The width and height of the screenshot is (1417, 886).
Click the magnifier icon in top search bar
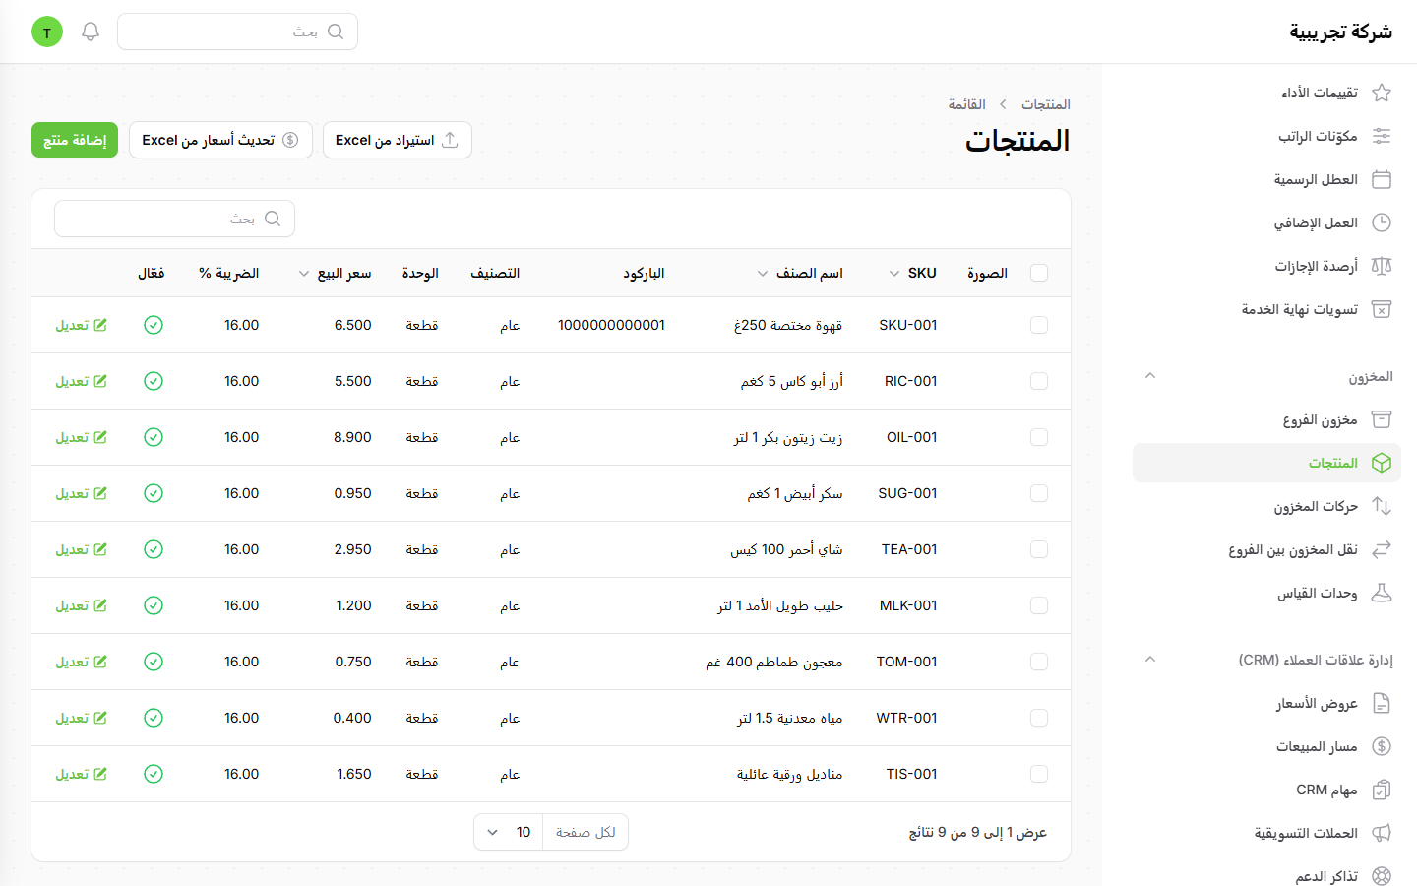click(x=336, y=32)
